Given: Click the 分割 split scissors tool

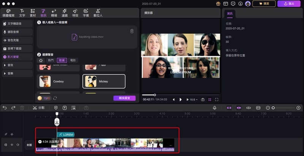Looking at the screenshot, I should coord(39,108).
